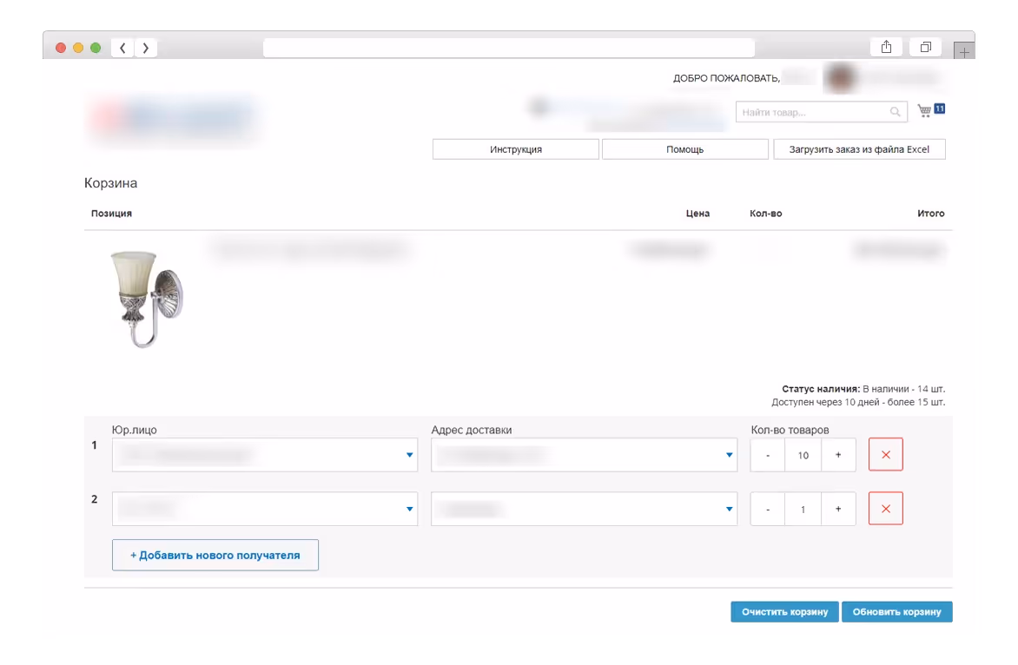1018x665 pixels.
Task: Open the Инструкция button
Action: [x=515, y=149]
